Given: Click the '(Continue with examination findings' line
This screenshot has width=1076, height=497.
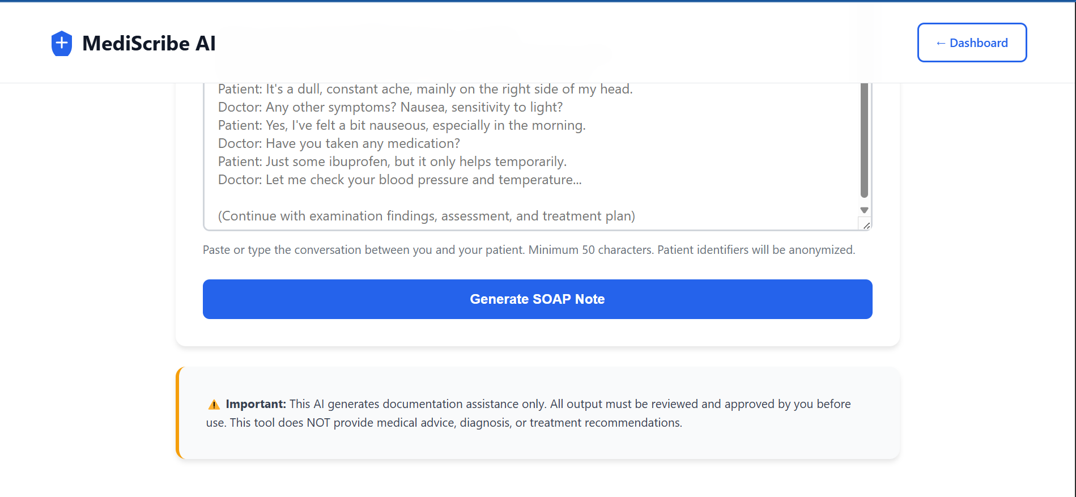Looking at the screenshot, I should pyautogui.click(x=426, y=216).
